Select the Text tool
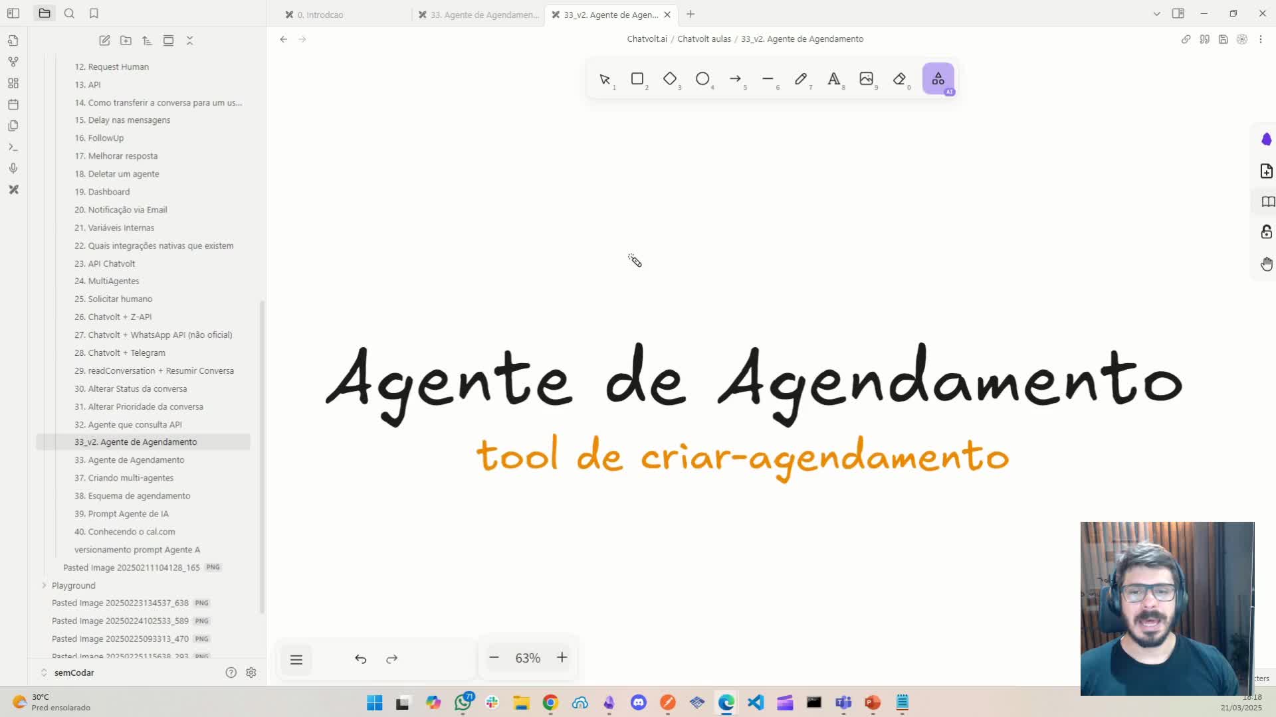Screen dimensions: 1276x717 pos(834,79)
